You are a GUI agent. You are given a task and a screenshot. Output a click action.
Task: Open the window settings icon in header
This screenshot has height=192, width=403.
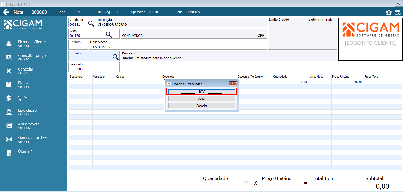pos(397,12)
